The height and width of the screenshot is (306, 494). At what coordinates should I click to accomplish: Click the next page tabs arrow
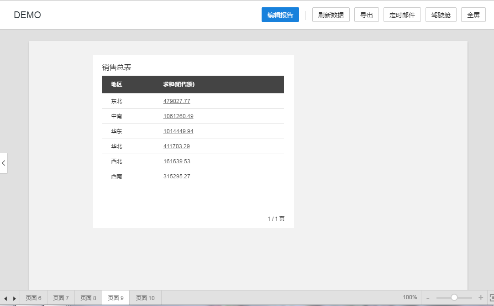pos(14,298)
